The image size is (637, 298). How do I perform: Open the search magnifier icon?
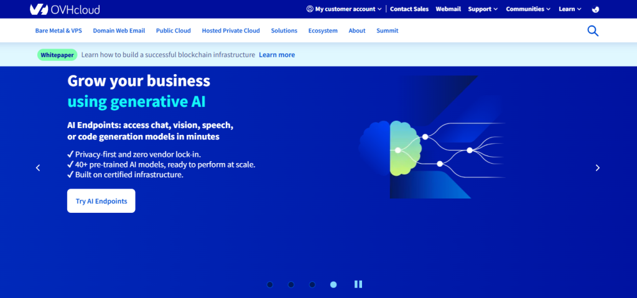pos(593,31)
